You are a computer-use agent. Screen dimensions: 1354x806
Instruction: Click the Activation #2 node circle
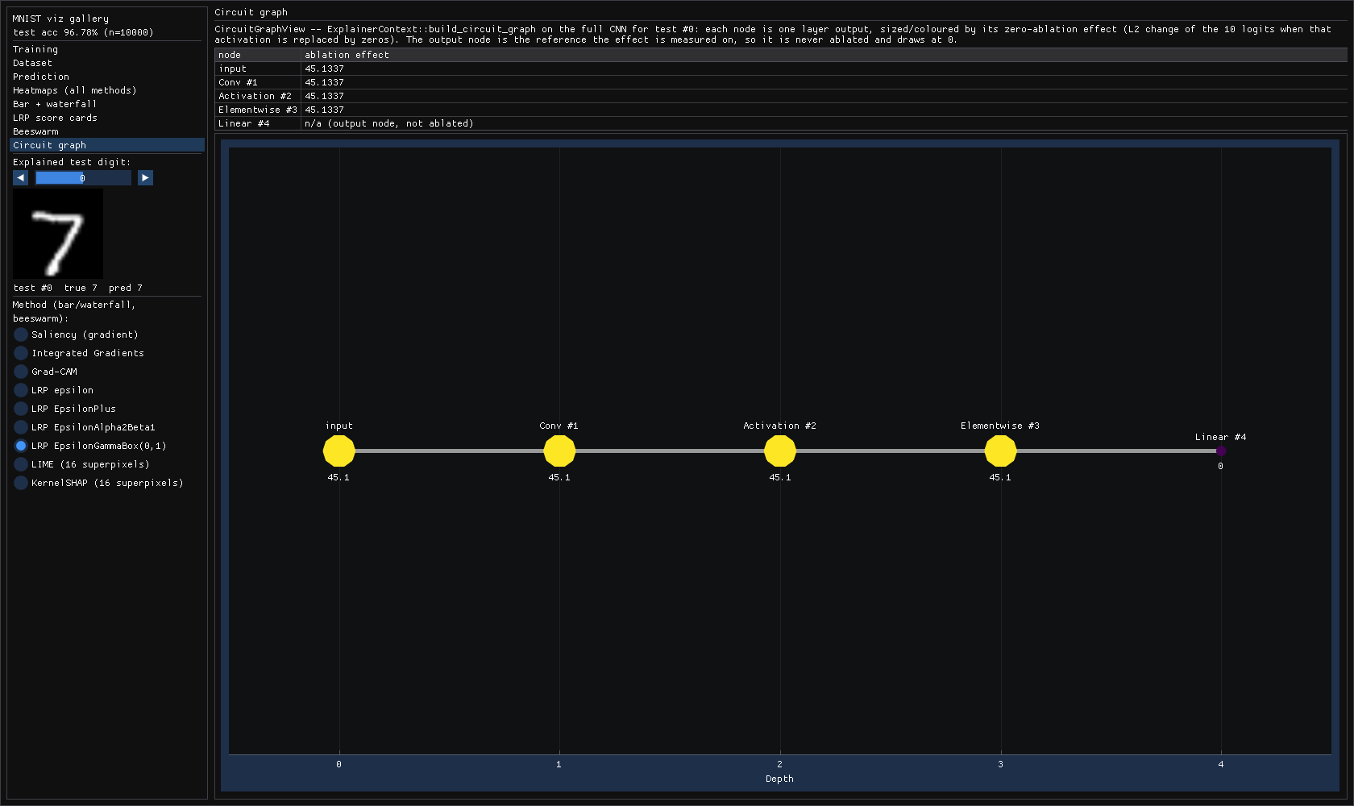(779, 451)
